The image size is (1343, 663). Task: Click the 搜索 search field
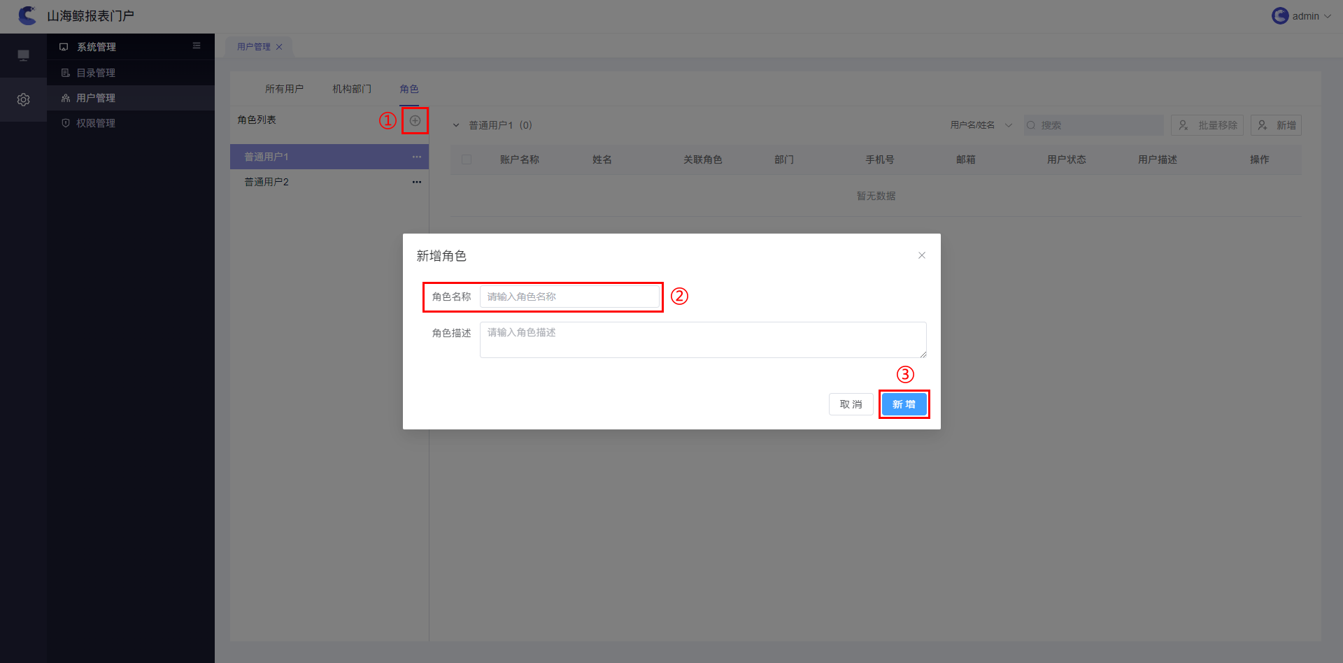pos(1093,125)
